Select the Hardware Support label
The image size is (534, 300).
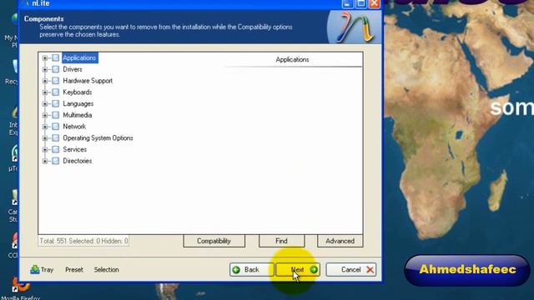88,81
